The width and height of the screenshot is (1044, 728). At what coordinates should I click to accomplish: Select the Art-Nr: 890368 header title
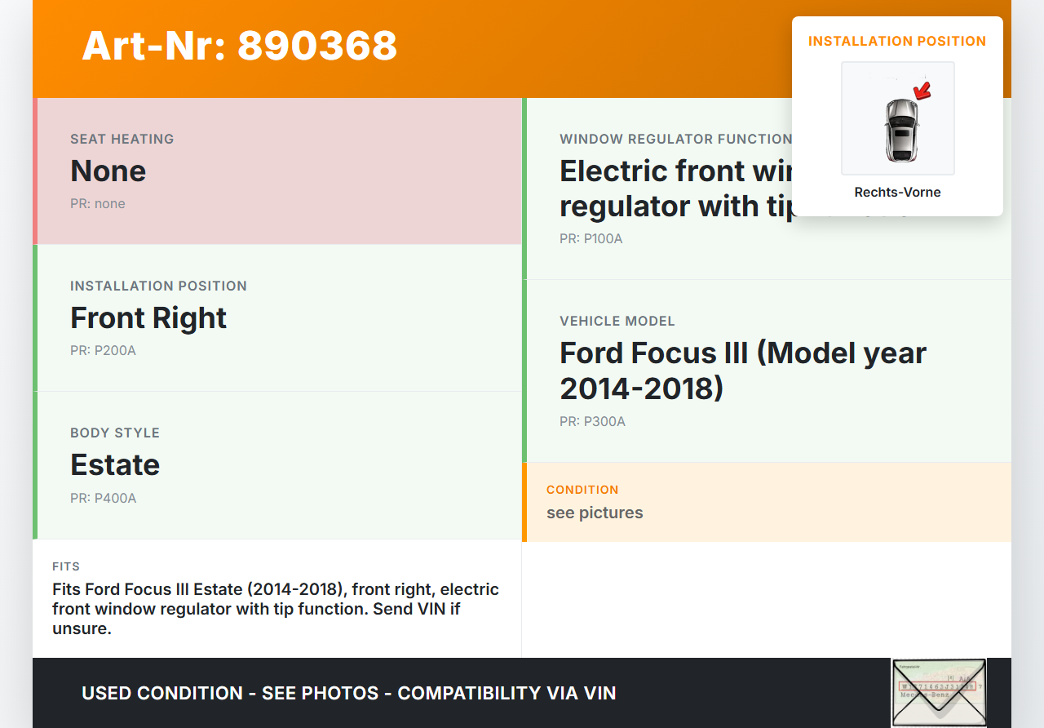tap(239, 46)
